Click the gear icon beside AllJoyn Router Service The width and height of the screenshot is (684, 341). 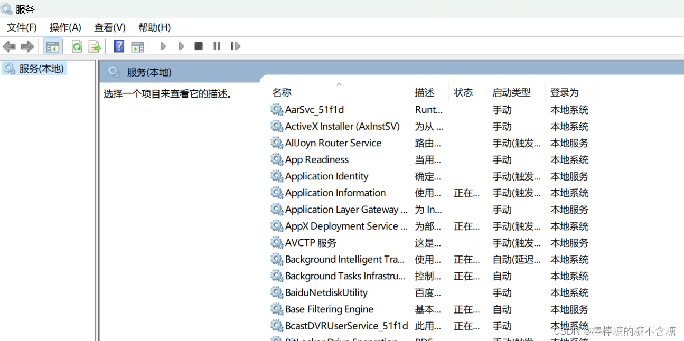277,143
